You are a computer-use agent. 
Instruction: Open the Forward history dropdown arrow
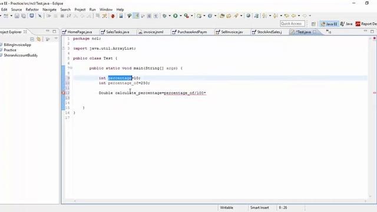(x=310, y=16)
